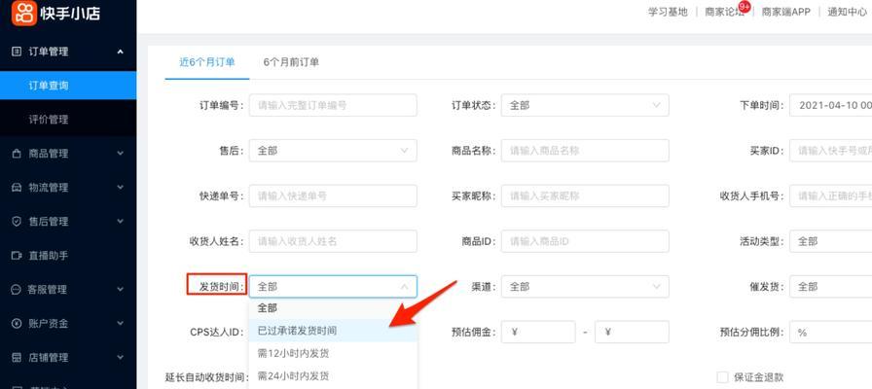Open the 学习基地 link
Screen dimensions: 872x389
tap(668, 12)
